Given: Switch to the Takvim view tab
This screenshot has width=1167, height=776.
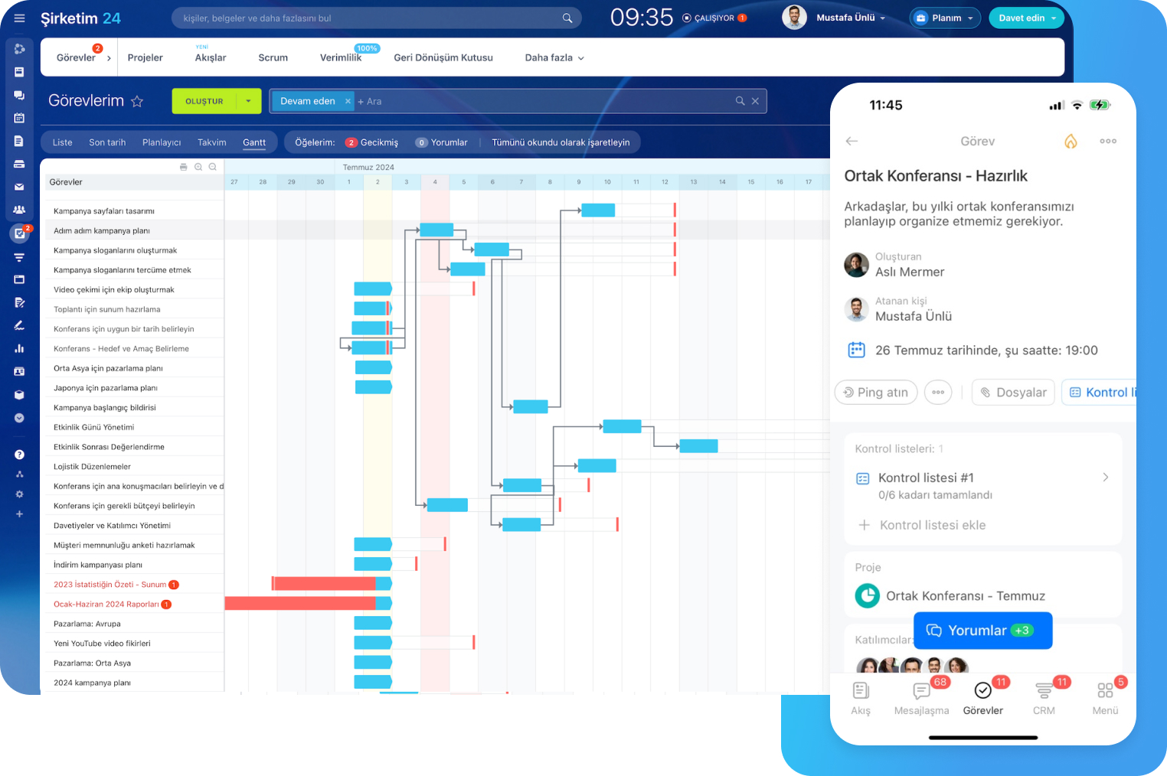Looking at the screenshot, I should 211,142.
